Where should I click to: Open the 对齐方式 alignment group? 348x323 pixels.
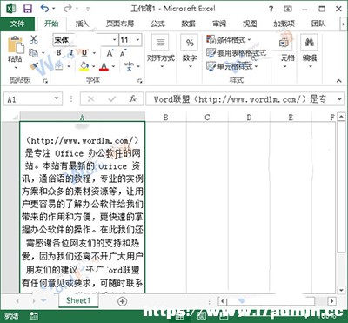(x=160, y=51)
